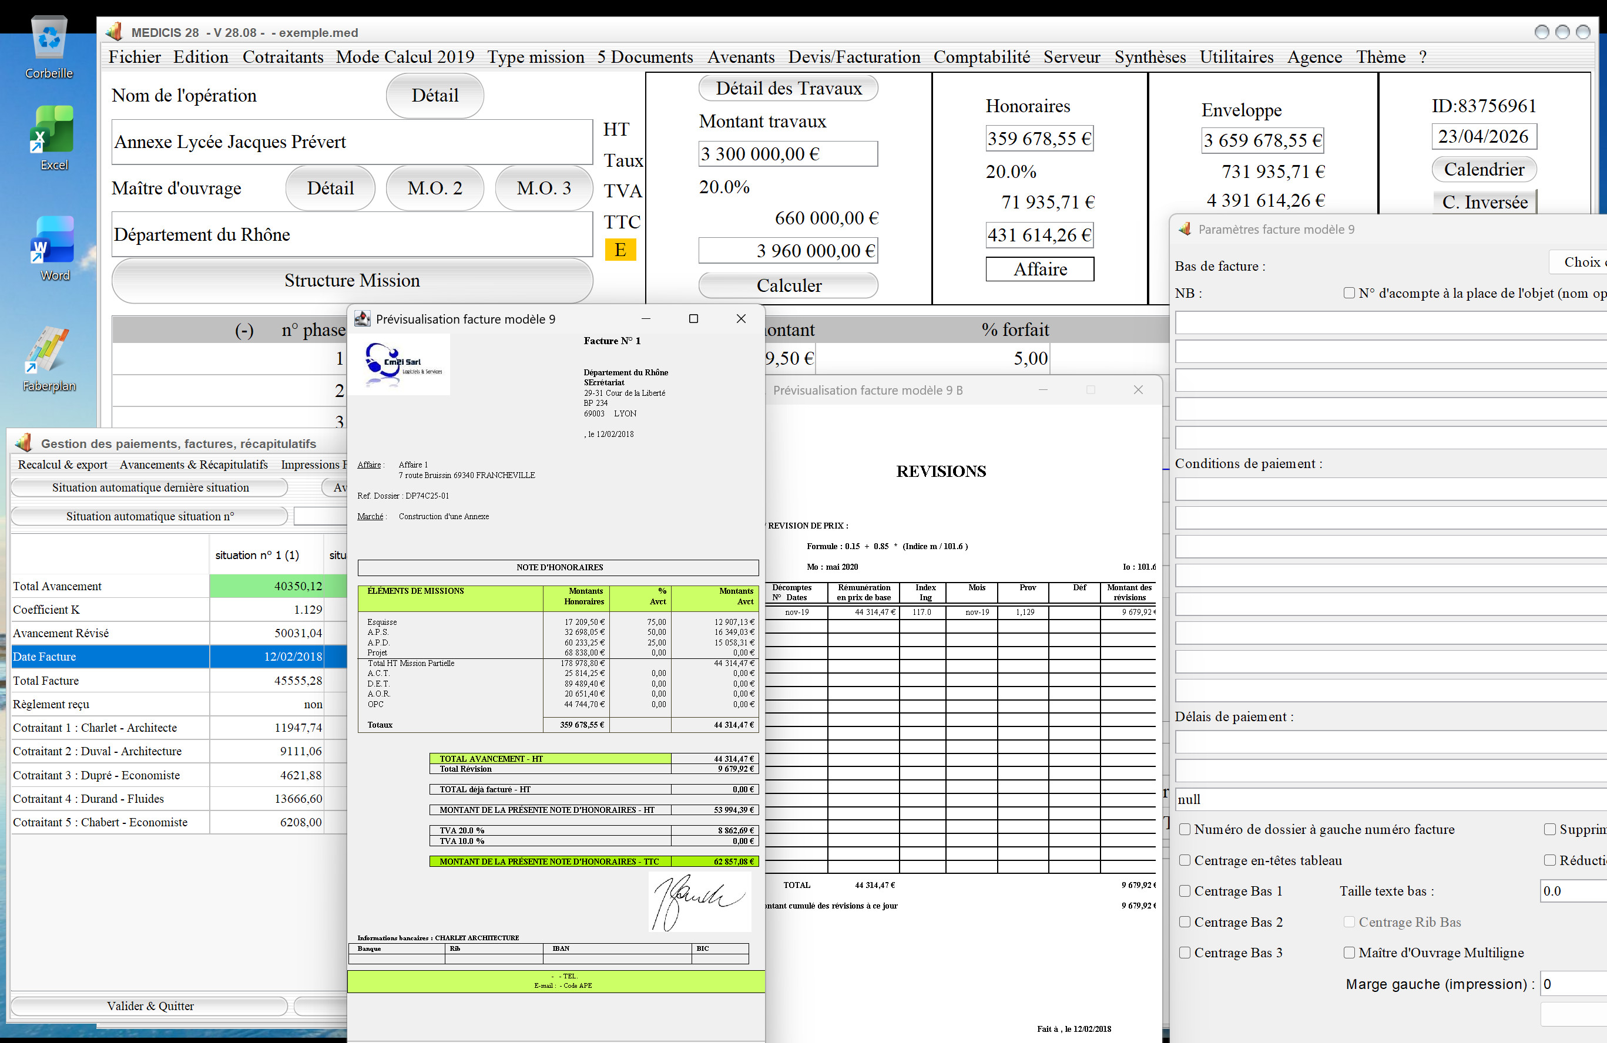This screenshot has height=1043, width=1607.
Task: Click the Calculer button
Action: (788, 285)
